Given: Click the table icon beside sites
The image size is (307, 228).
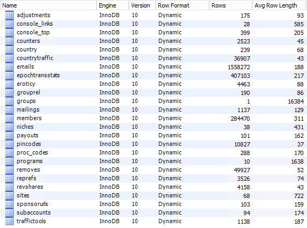Looking at the screenshot, I should [x=10, y=195].
